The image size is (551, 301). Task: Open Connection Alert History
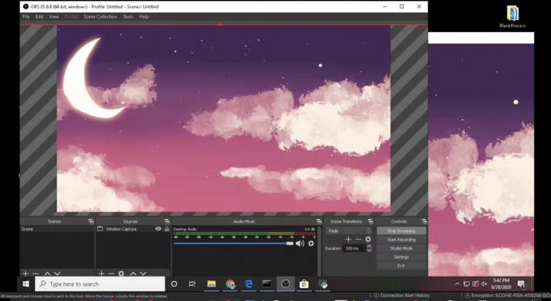402,296
